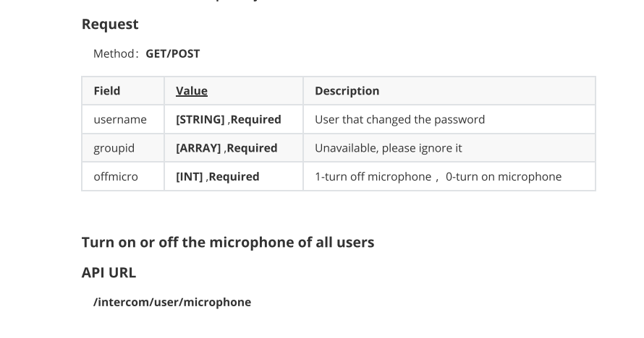This screenshot has height=338, width=644.
Task: Click the underlined Value column header
Action: click(192, 90)
